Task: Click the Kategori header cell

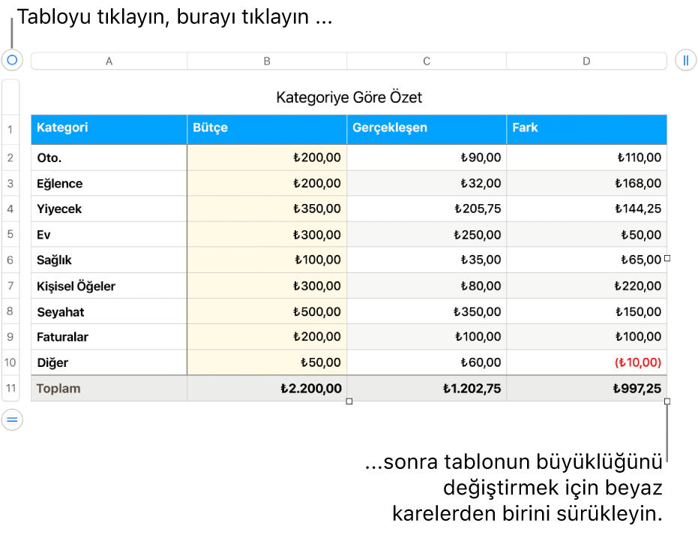Action: point(109,130)
